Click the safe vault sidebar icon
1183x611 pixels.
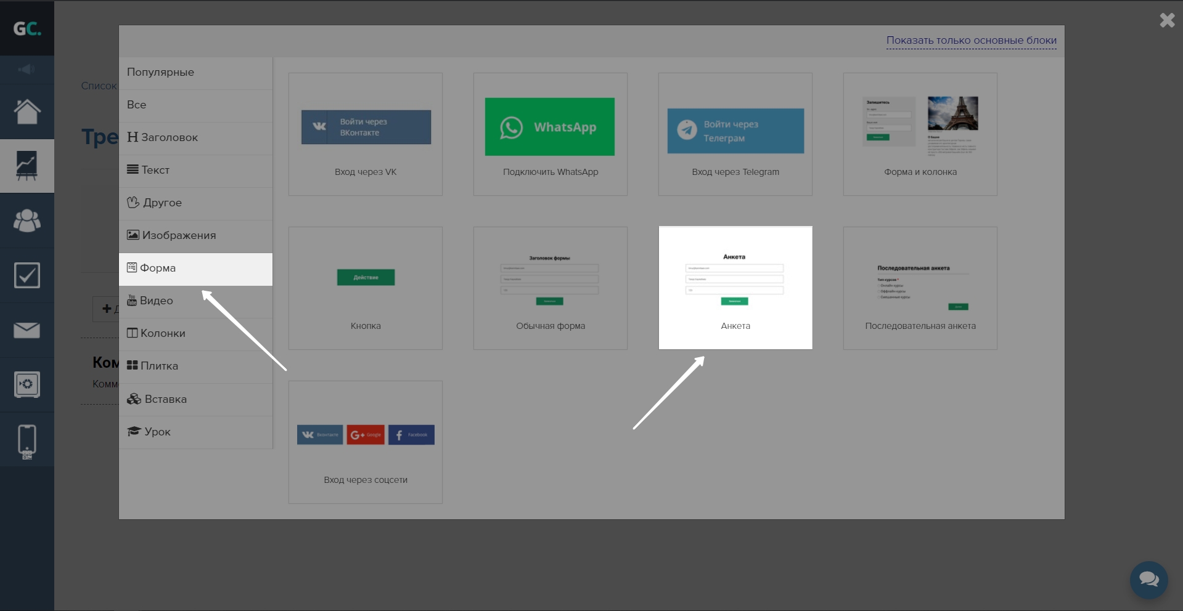[x=27, y=384]
